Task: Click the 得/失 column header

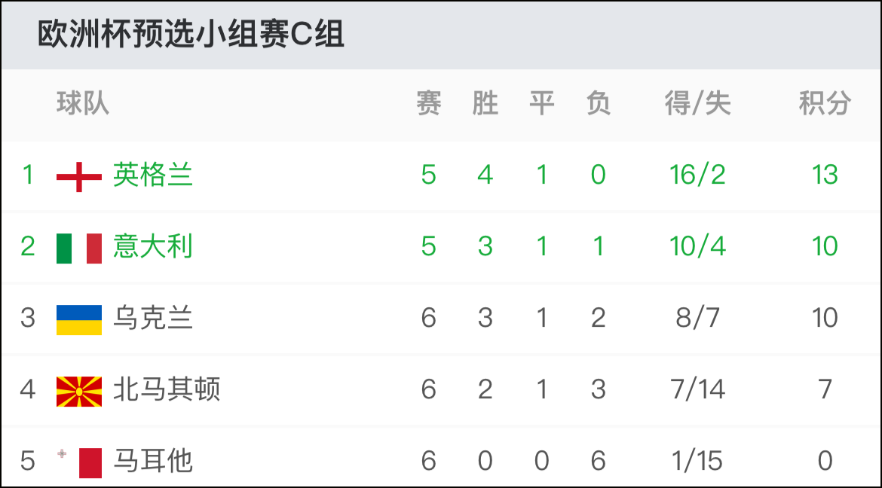Action: 697,103
